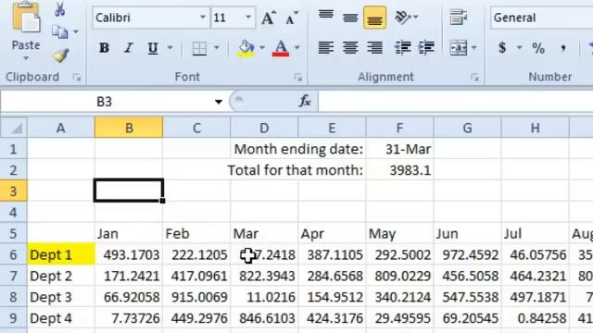Image resolution: width=593 pixels, height=333 pixels.
Task: Align text to middle of cell
Action: [x=350, y=17]
